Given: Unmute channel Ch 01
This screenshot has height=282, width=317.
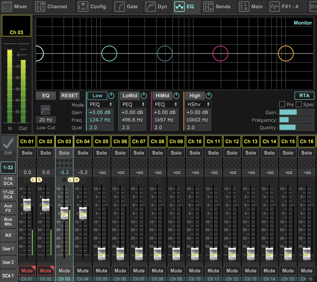Looking at the screenshot, I should (x=27, y=271).
